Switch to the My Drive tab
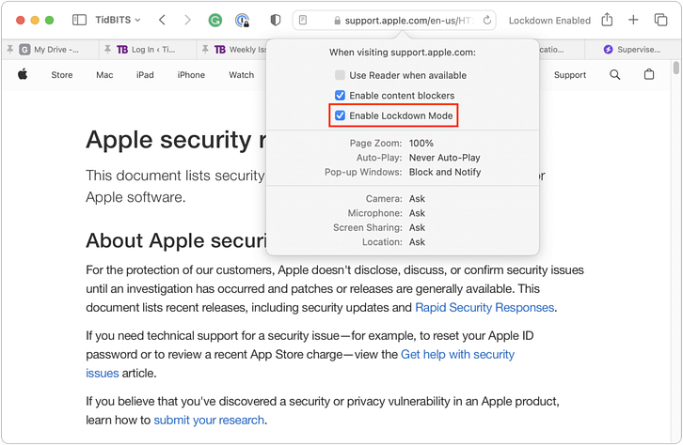This screenshot has height=445, width=683. (56, 49)
